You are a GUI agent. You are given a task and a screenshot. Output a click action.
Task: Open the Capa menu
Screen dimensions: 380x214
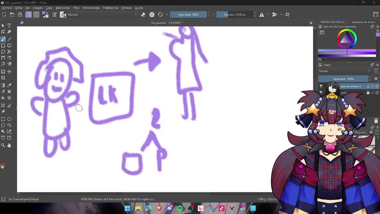point(49,8)
